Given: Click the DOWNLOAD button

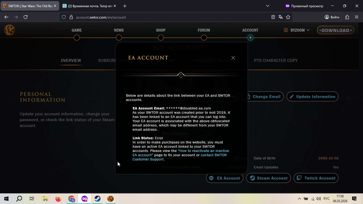Looking at the screenshot, I should (x=335, y=30).
